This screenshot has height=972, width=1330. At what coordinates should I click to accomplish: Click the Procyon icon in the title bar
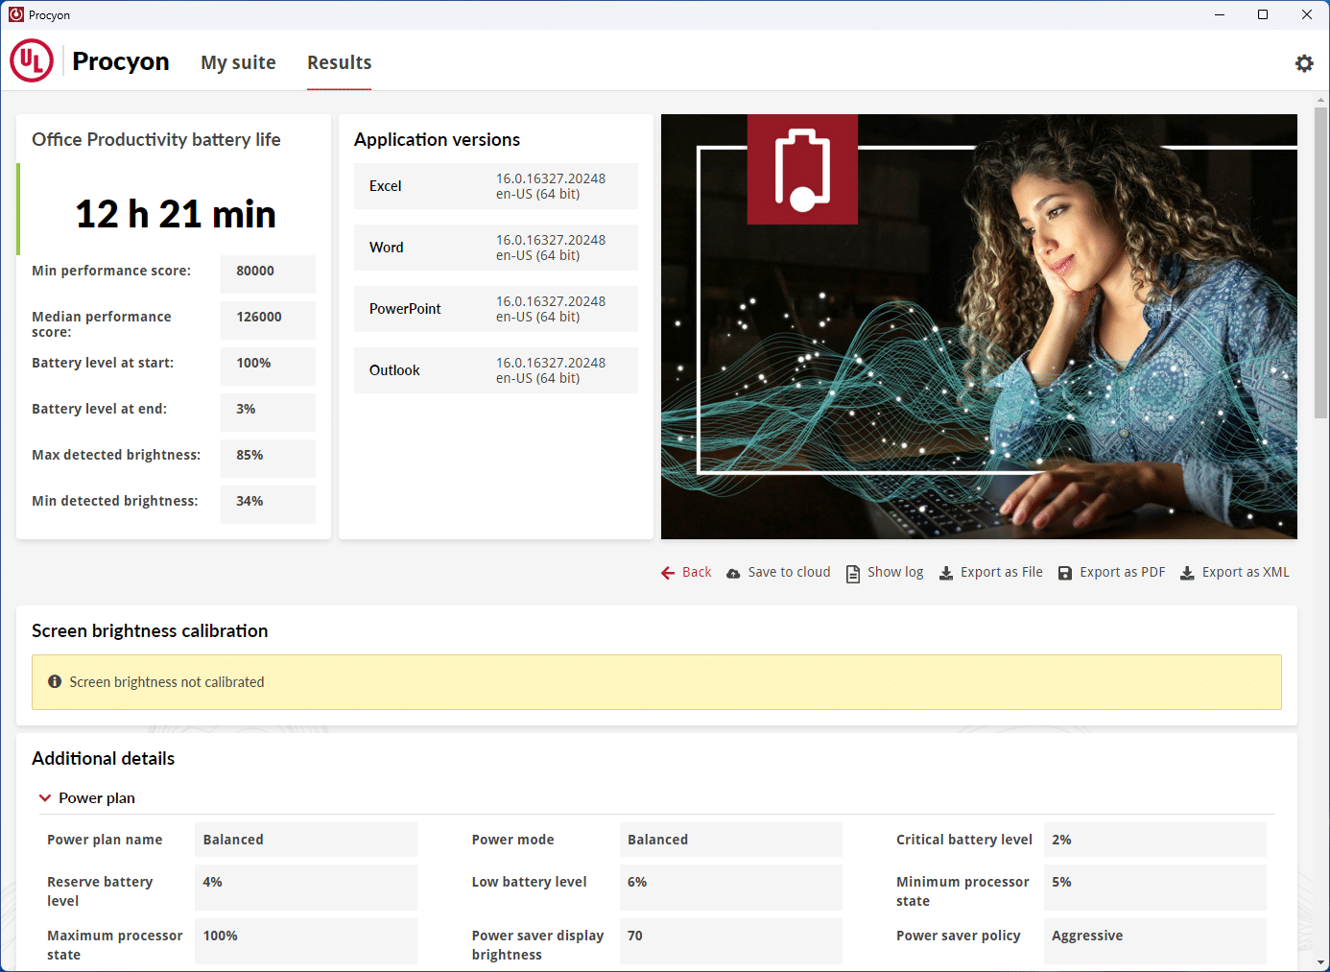(x=16, y=14)
